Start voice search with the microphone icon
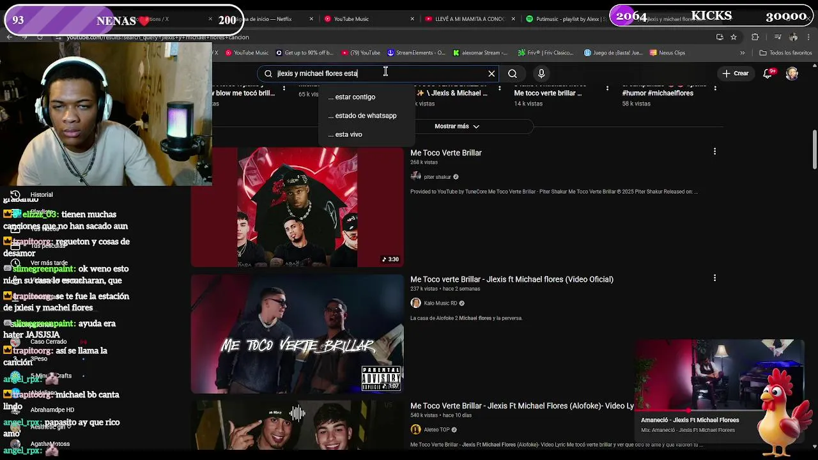 [x=541, y=73]
